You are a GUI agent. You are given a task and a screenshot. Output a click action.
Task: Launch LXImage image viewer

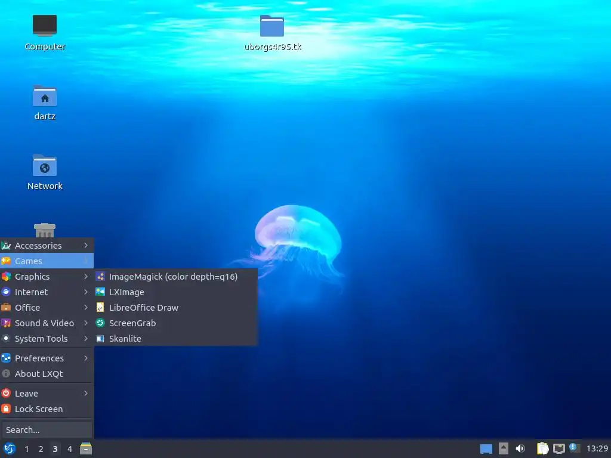[x=176, y=292]
